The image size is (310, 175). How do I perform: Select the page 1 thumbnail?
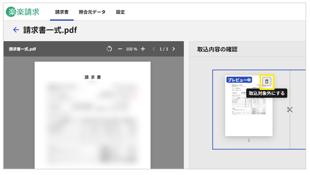click(249, 106)
